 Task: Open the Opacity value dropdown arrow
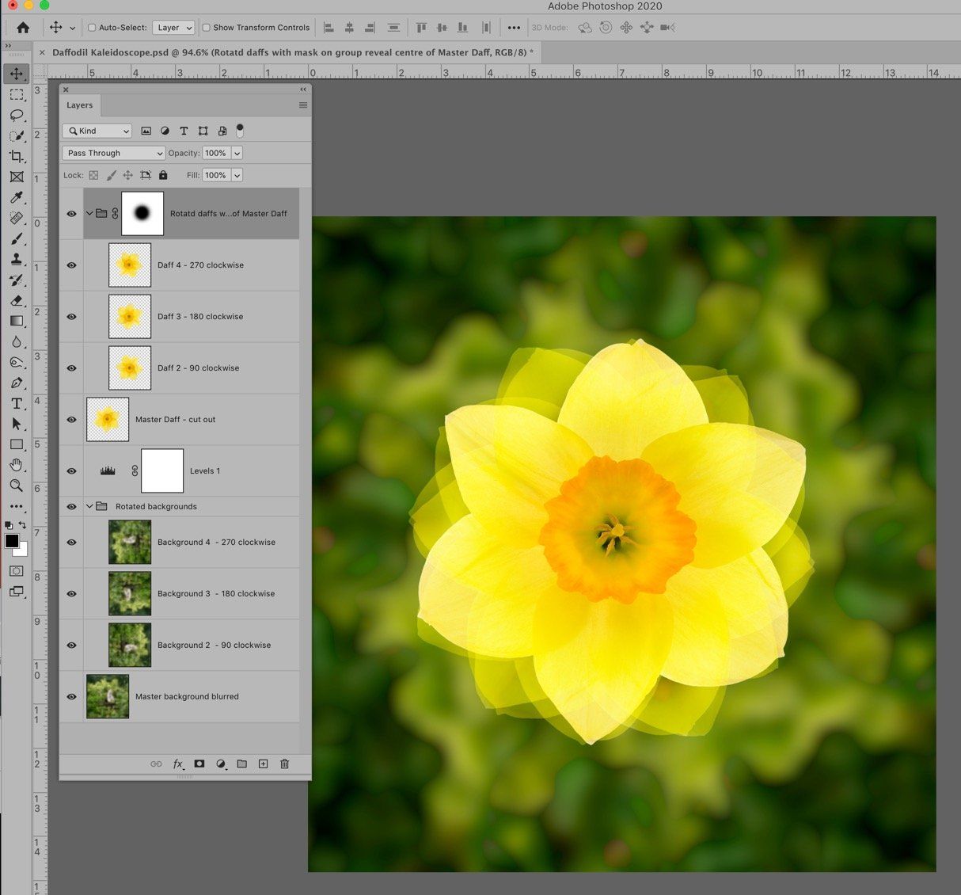tap(237, 153)
